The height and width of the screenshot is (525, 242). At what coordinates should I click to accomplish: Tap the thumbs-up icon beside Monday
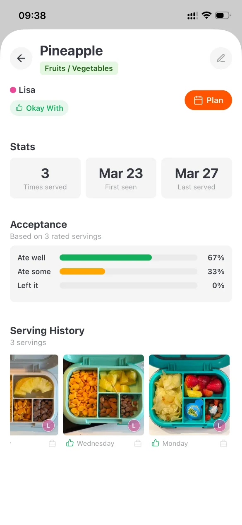point(155,443)
